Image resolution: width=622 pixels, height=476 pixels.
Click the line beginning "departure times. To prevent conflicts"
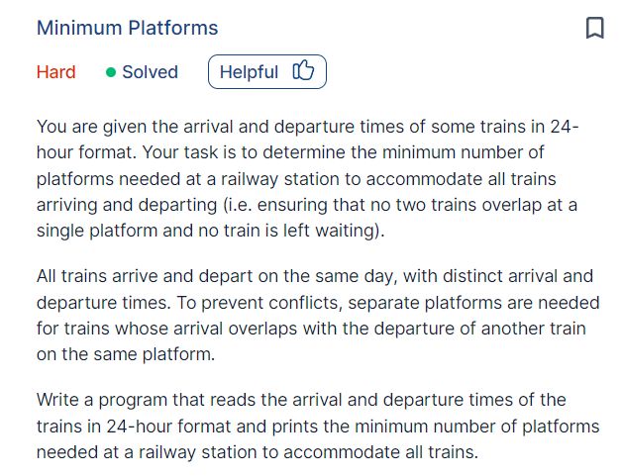[318, 303]
